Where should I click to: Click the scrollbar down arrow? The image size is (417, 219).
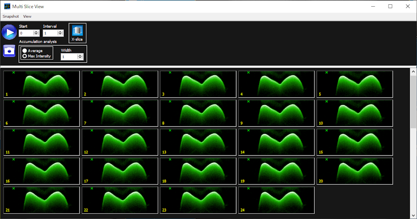413,216
